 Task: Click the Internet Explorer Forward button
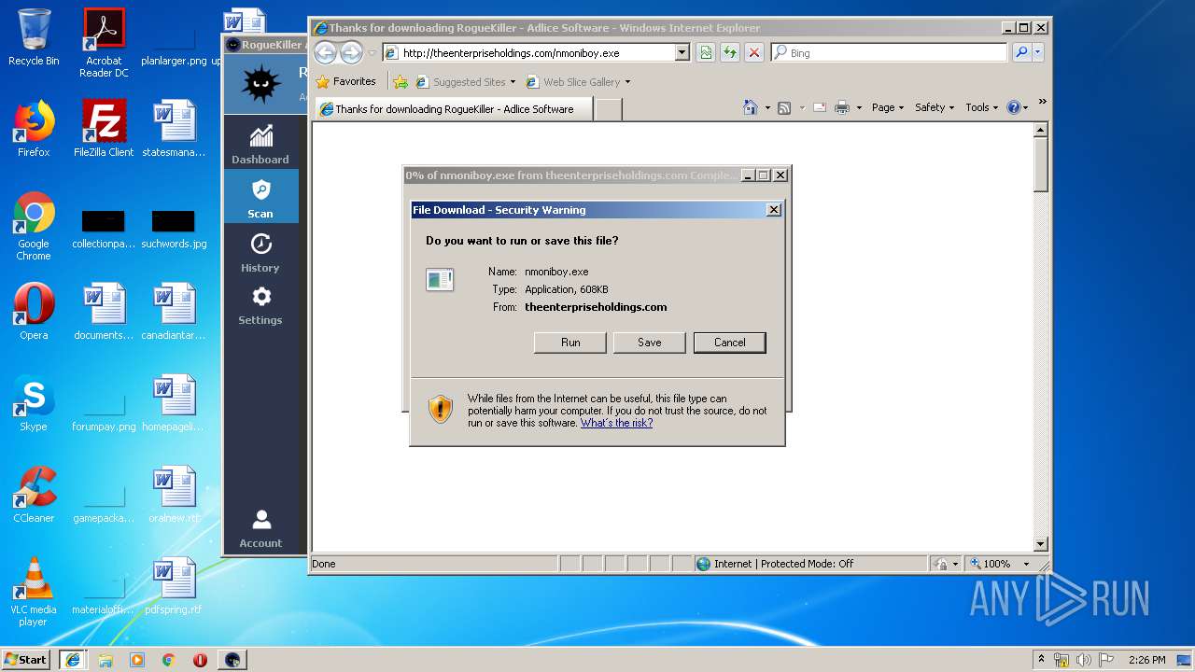coord(351,52)
